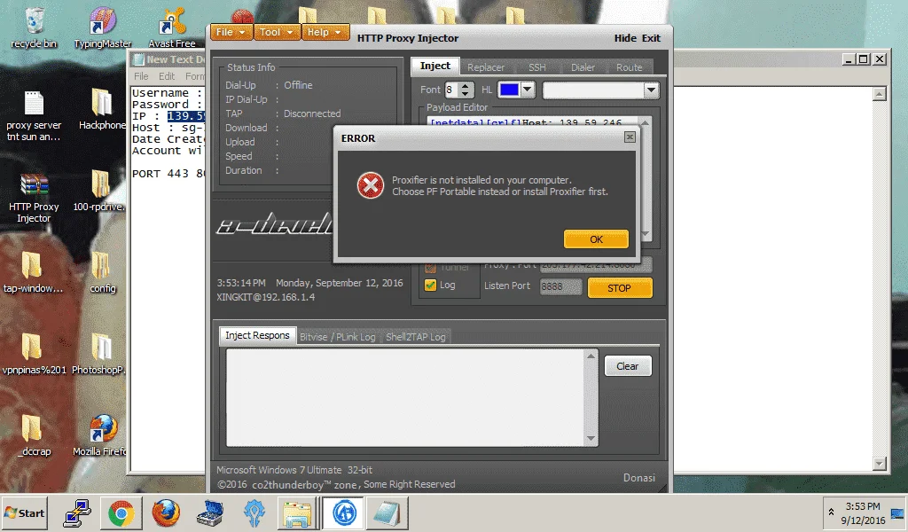Click the Notepad scrollbar down arrow
This screenshot has width=908, height=532.
pyautogui.click(x=879, y=463)
